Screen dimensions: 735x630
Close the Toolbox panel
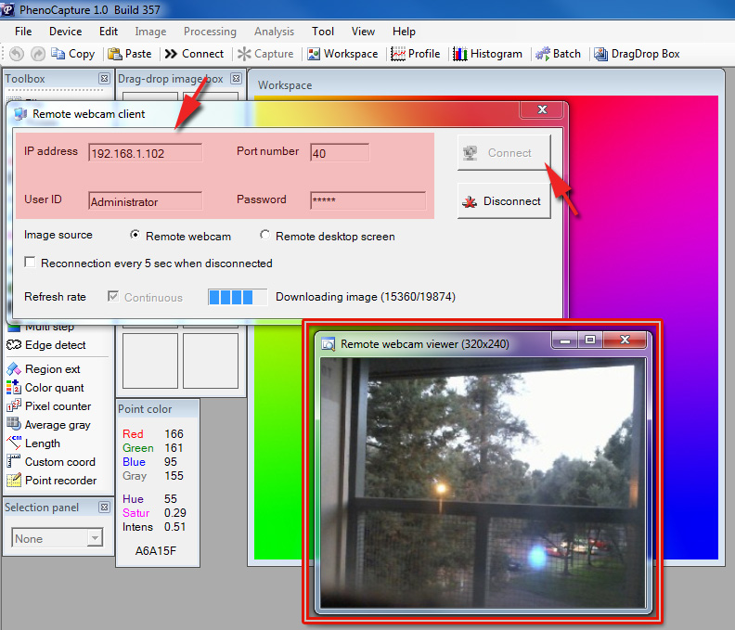pos(104,80)
